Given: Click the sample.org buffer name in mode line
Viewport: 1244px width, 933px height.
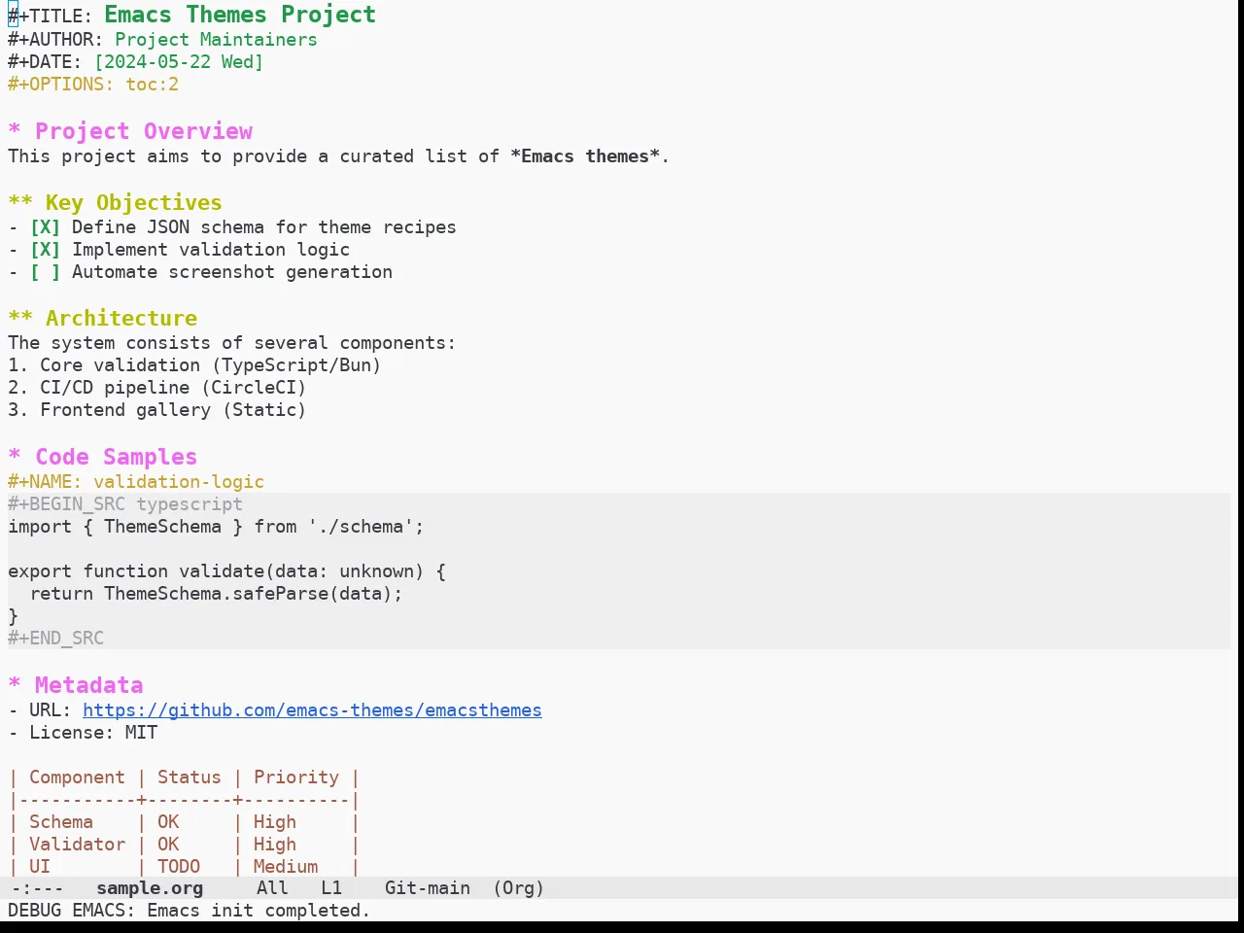Looking at the screenshot, I should (150, 888).
